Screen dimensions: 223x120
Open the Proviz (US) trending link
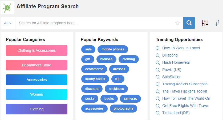172,70
